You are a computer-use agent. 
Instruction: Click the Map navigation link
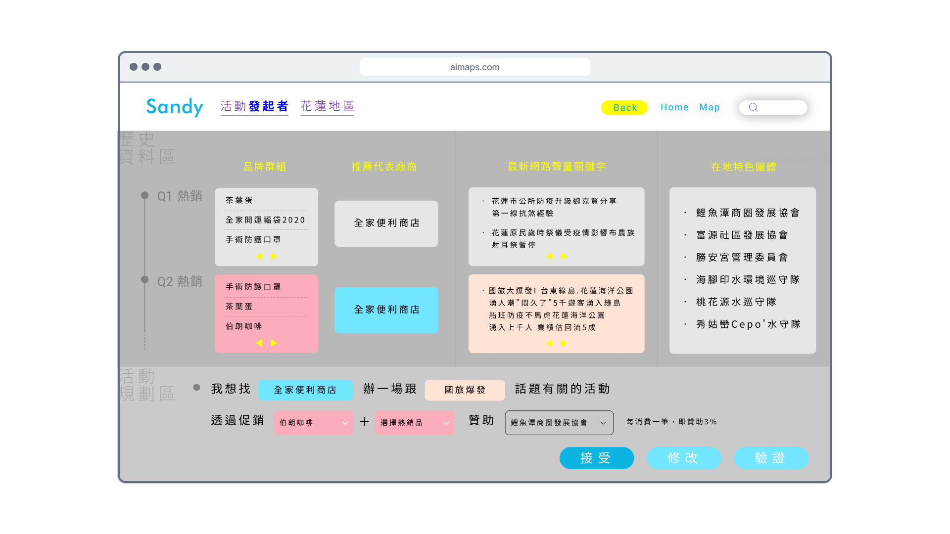click(709, 107)
